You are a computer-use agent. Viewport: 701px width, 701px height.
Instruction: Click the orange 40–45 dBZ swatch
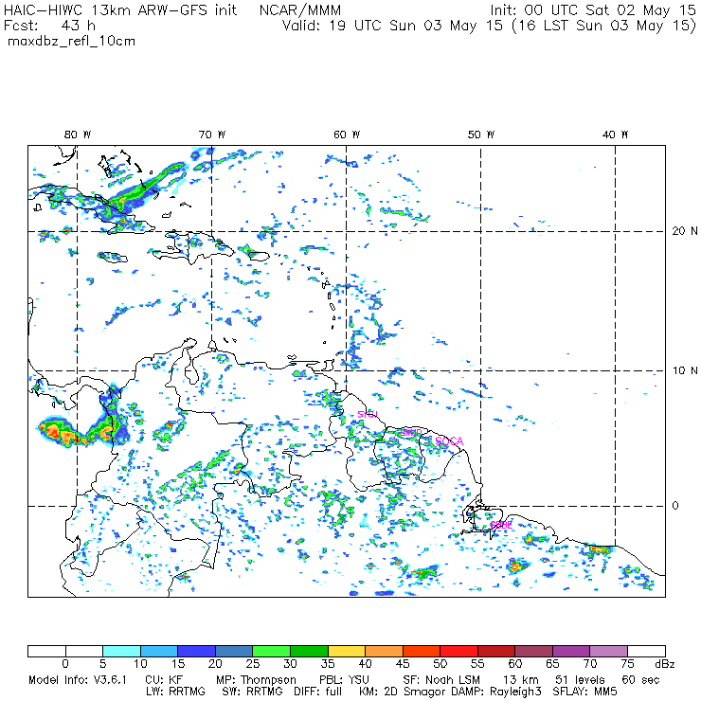tap(384, 651)
